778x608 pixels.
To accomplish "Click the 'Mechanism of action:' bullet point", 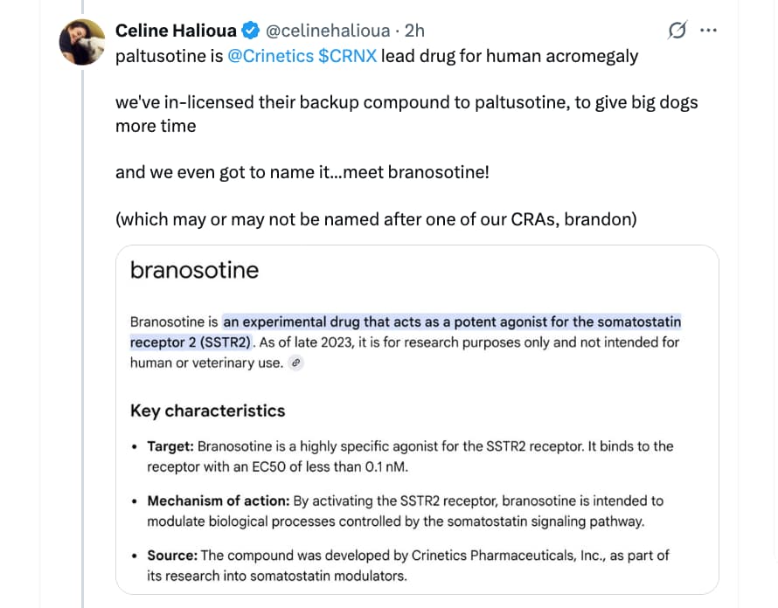I will coord(217,501).
